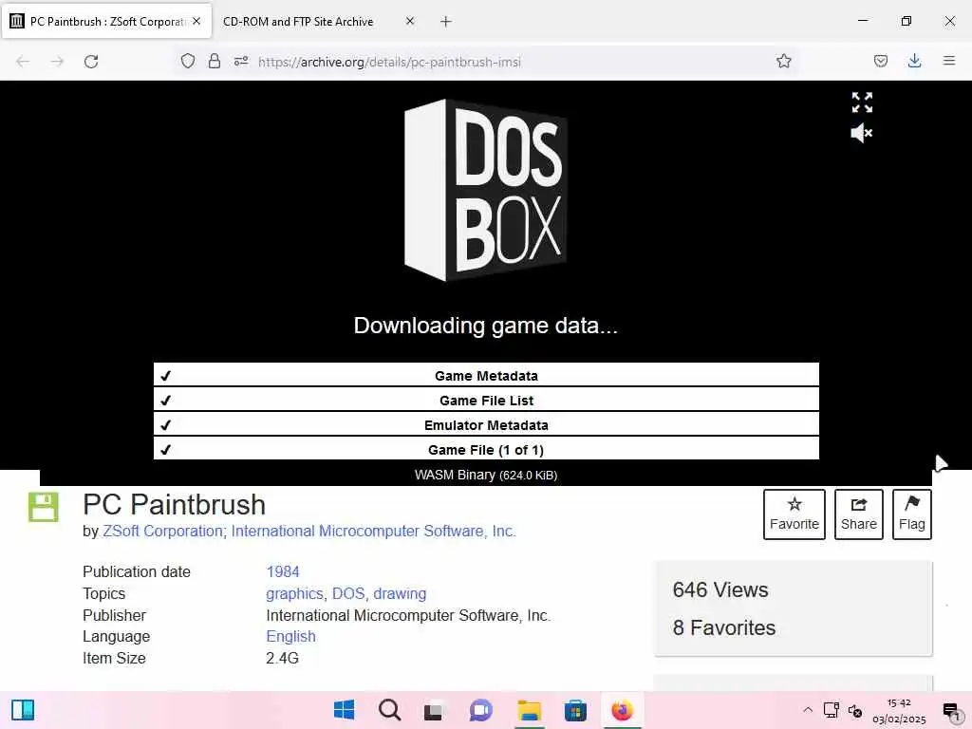Screen dimensions: 972x729
Task: Click the 2.4G item size value
Action: [x=282, y=659]
